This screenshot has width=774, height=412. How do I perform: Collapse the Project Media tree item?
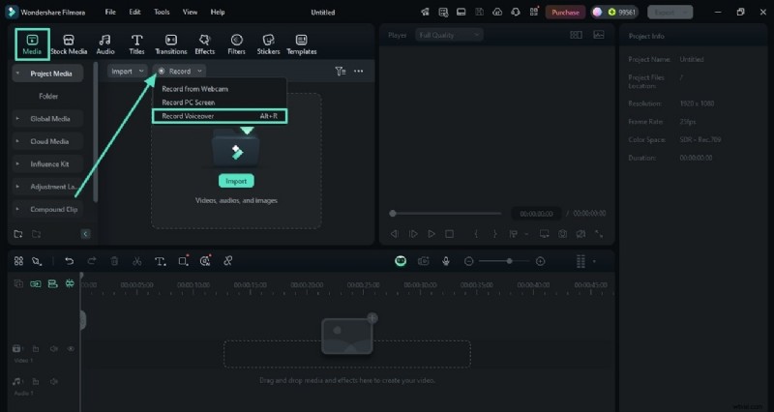(17, 74)
